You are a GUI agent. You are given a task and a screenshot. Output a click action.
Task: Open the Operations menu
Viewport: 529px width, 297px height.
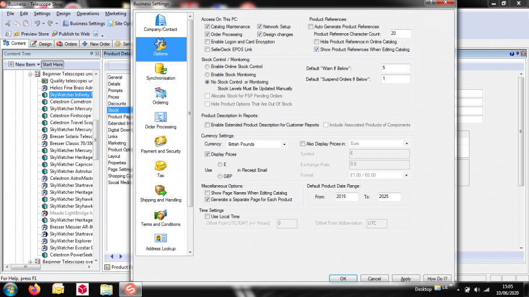coord(87,13)
